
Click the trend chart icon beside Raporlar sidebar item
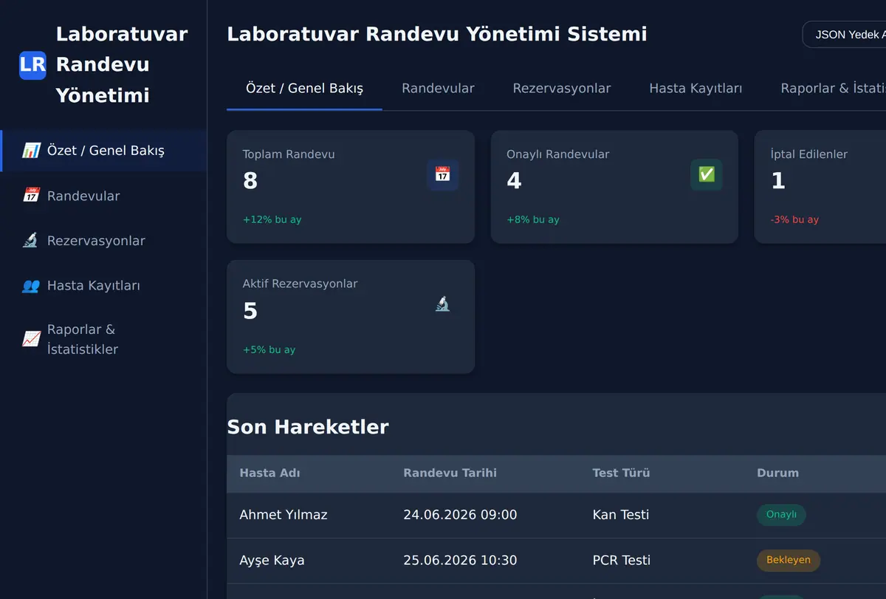pos(31,339)
